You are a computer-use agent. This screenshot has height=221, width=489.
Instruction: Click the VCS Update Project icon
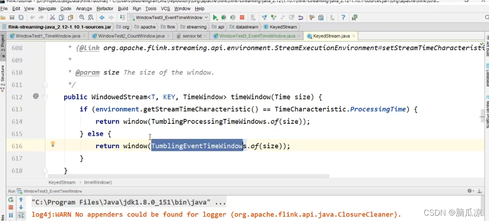coord(264,18)
